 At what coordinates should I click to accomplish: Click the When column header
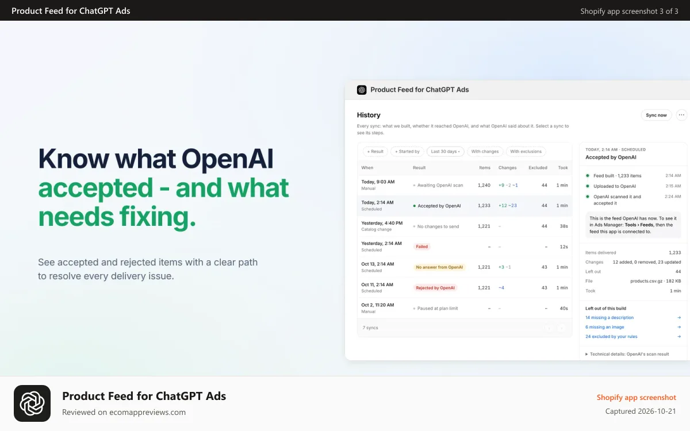[x=367, y=168]
